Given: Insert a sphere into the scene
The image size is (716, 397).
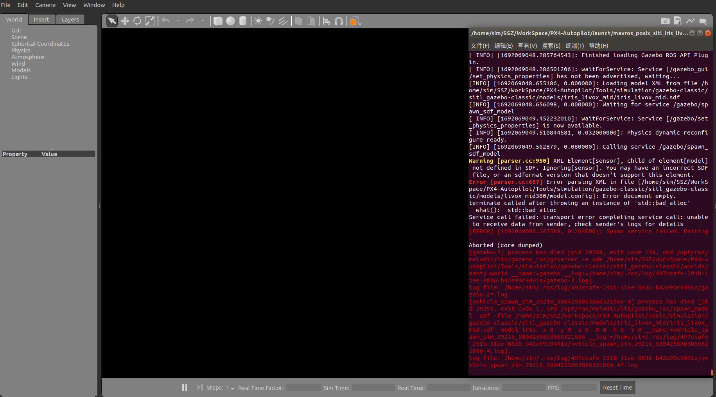Looking at the screenshot, I should [230, 21].
